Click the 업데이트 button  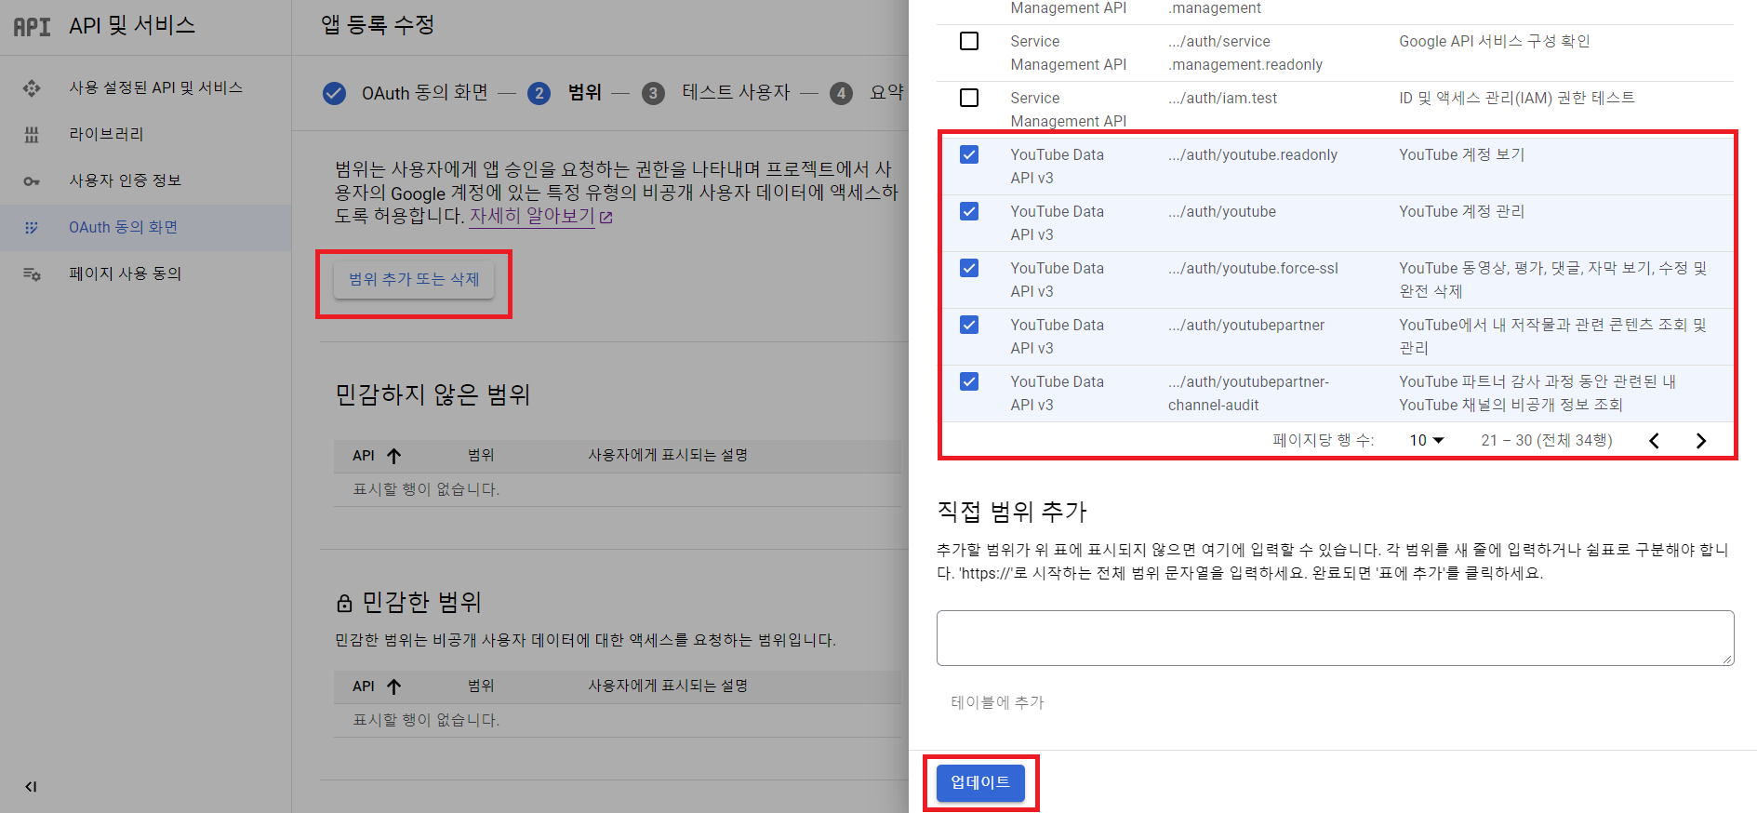(x=980, y=783)
